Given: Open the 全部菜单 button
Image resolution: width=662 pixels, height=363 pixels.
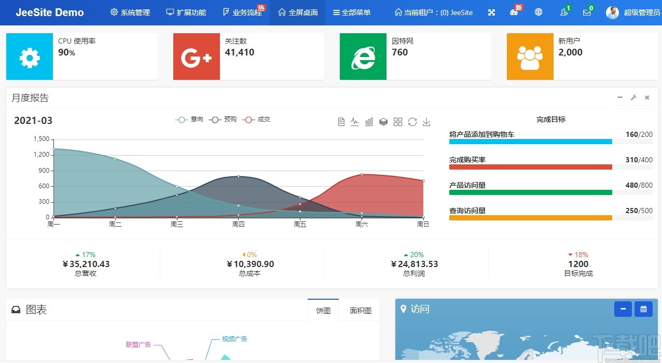Looking at the screenshot, I should (x=352, y=12).
